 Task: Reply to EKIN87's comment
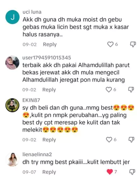click(x=49, y=140)
